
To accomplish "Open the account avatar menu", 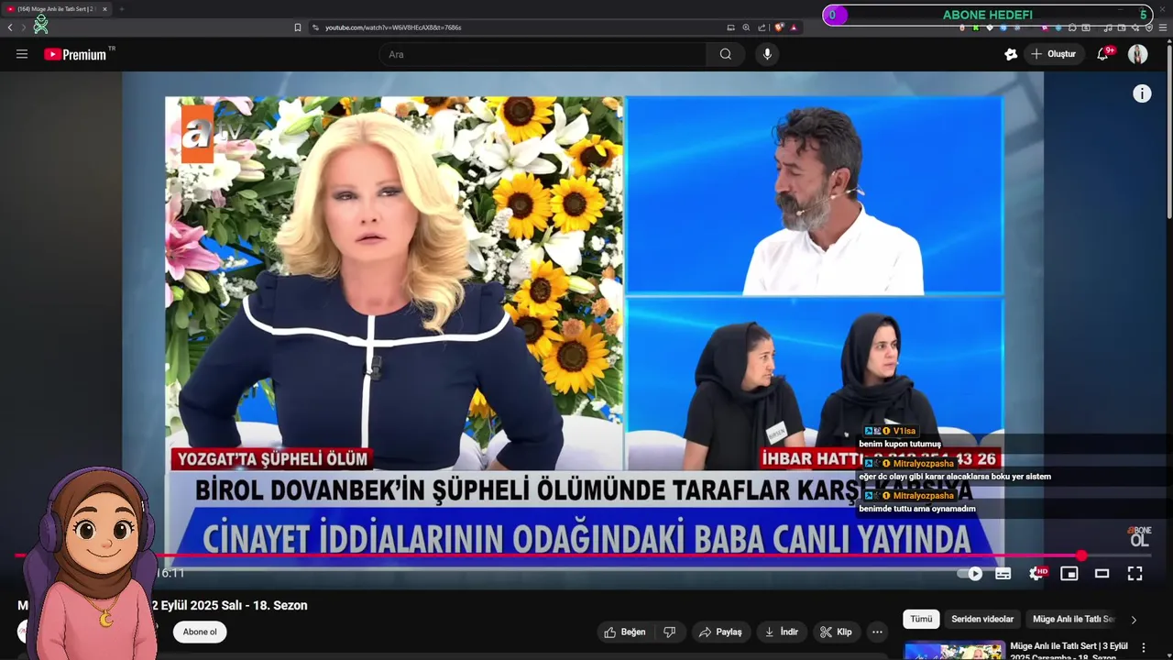I will [1137, 54].
